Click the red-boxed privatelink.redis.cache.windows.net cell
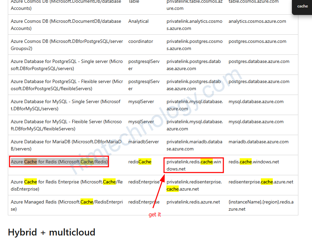312x244 pixels. [x=194, y=165]
